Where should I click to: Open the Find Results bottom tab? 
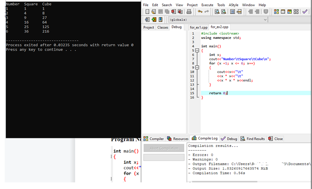[x=253, y=139]
